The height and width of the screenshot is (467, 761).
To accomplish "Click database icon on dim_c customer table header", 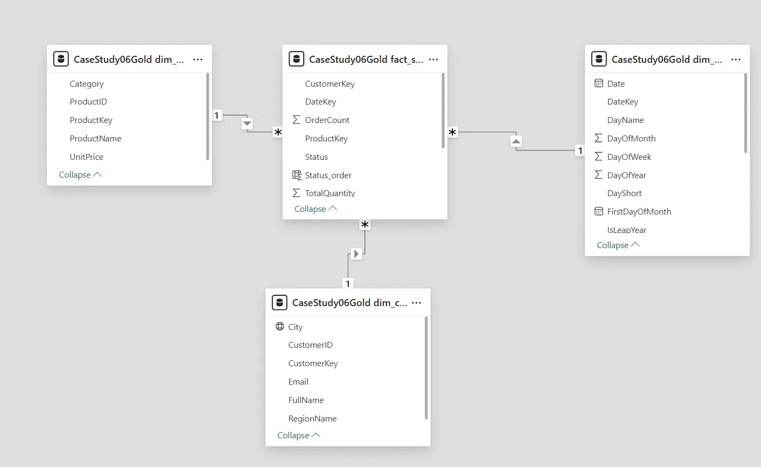I will pos(279,302).
